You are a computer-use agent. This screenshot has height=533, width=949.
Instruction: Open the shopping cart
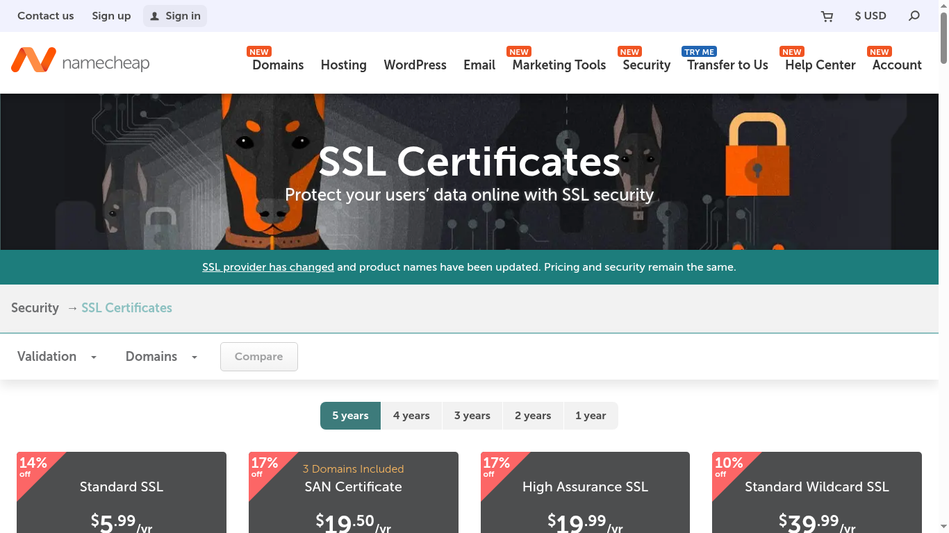tap(827, 16)
